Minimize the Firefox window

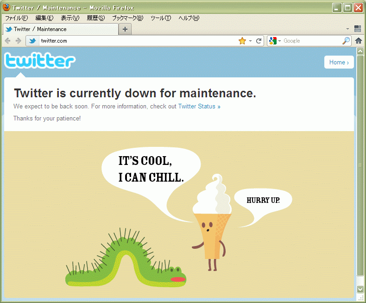tap(337, 8)
